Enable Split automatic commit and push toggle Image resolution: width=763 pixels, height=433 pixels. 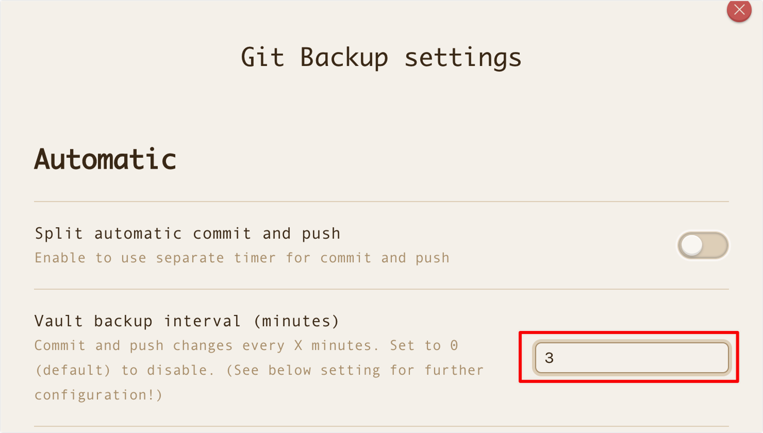[703, 245]
